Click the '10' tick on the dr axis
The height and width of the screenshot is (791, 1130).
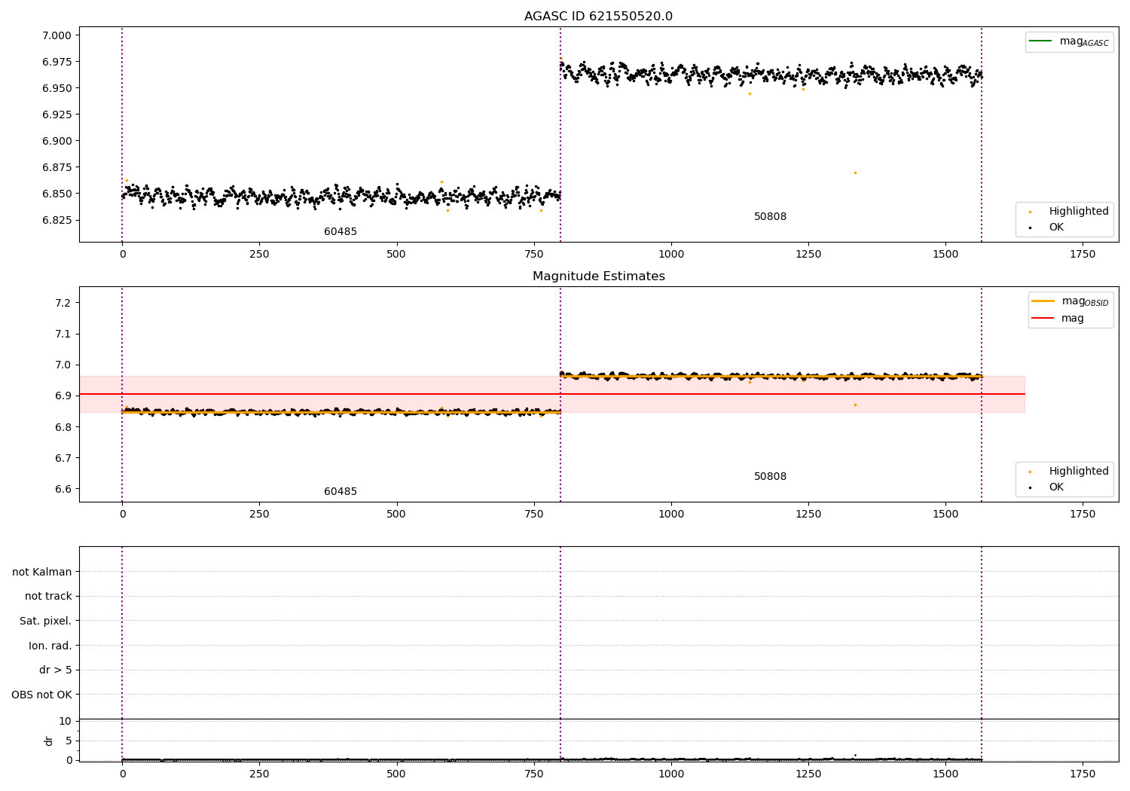[65, 722]
